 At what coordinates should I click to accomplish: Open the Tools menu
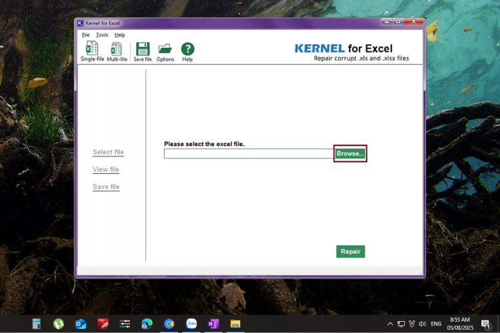pos(102,35)
